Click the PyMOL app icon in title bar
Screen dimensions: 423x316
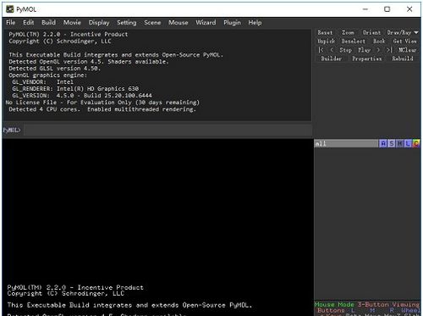coord(10,9)
